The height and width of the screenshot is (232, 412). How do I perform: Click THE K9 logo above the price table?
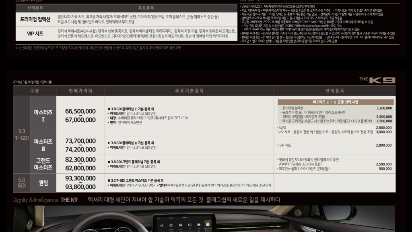[x=377, y=80]
